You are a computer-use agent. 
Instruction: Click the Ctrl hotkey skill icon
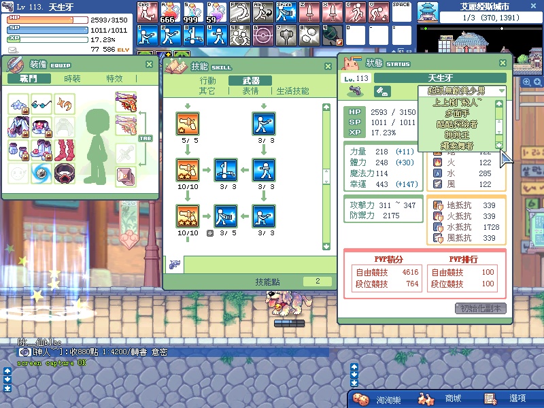tap(147, 12)
